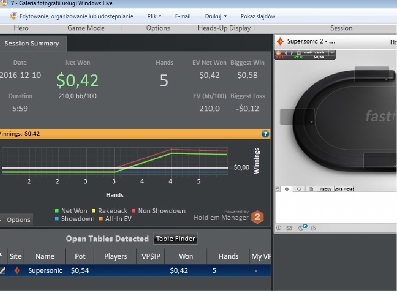Click the HUD next arrow on table
The image size is (397, 293).
tap(292, 52)
